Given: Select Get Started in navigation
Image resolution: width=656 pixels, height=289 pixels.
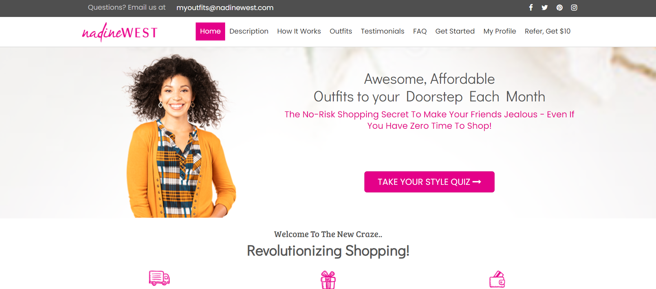Looking at the screenshot, I should point(455,31).
